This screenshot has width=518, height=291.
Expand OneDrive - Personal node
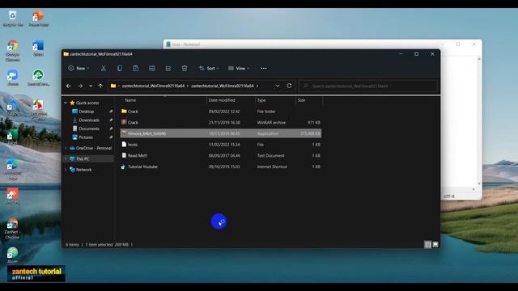(66, 148)
